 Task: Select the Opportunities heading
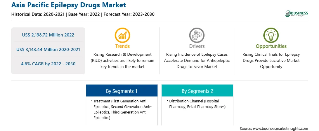pyautogui.click(x=271, y=46)
